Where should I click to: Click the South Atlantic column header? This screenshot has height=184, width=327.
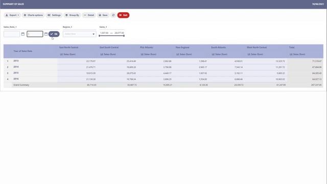tap(218, 48)
